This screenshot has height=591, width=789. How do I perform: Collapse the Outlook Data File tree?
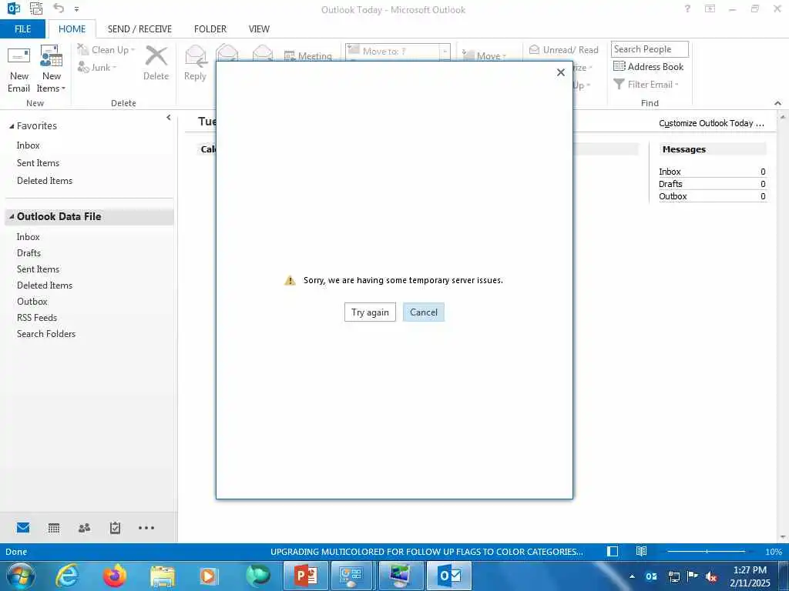12,216
